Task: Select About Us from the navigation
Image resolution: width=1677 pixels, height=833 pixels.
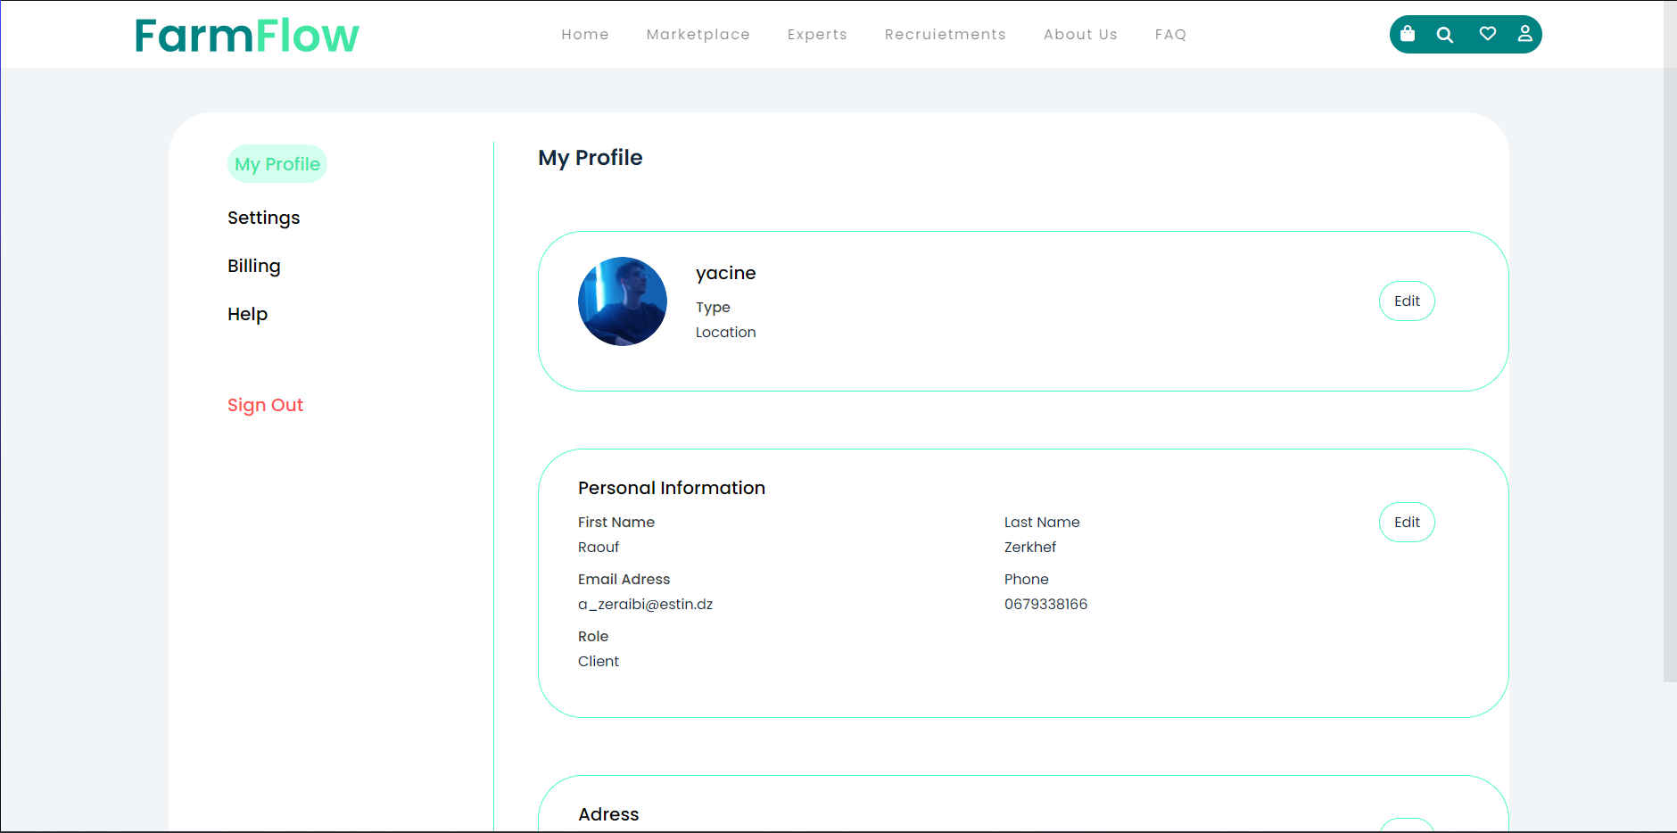Action: [x=1080, y=34]
